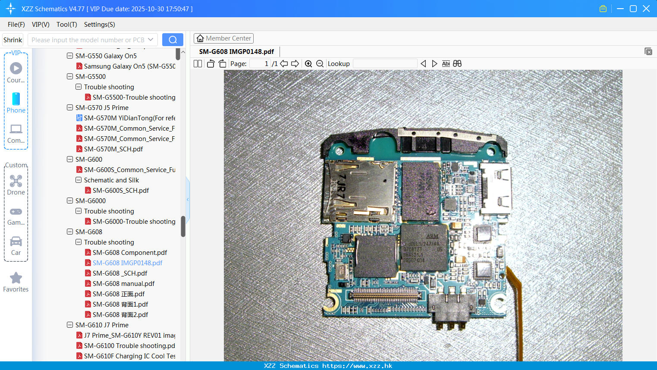Screen dimensions: 657x370
Task: Select the Drone category
Action: tap(16, 185)
